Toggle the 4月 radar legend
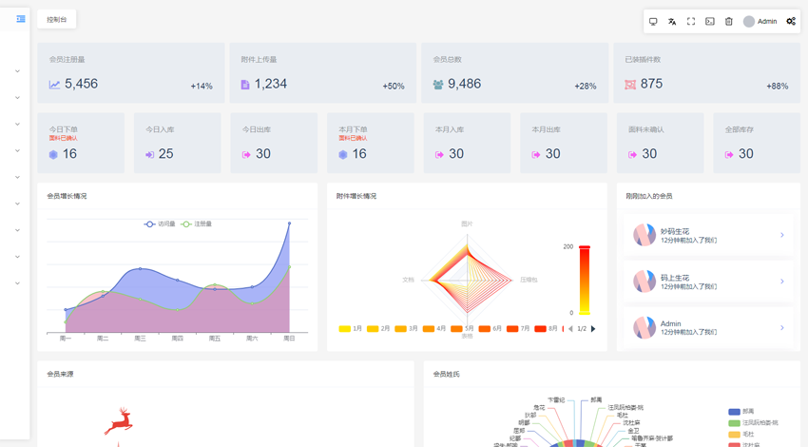 pyautogui.click(x=433, y=328)
